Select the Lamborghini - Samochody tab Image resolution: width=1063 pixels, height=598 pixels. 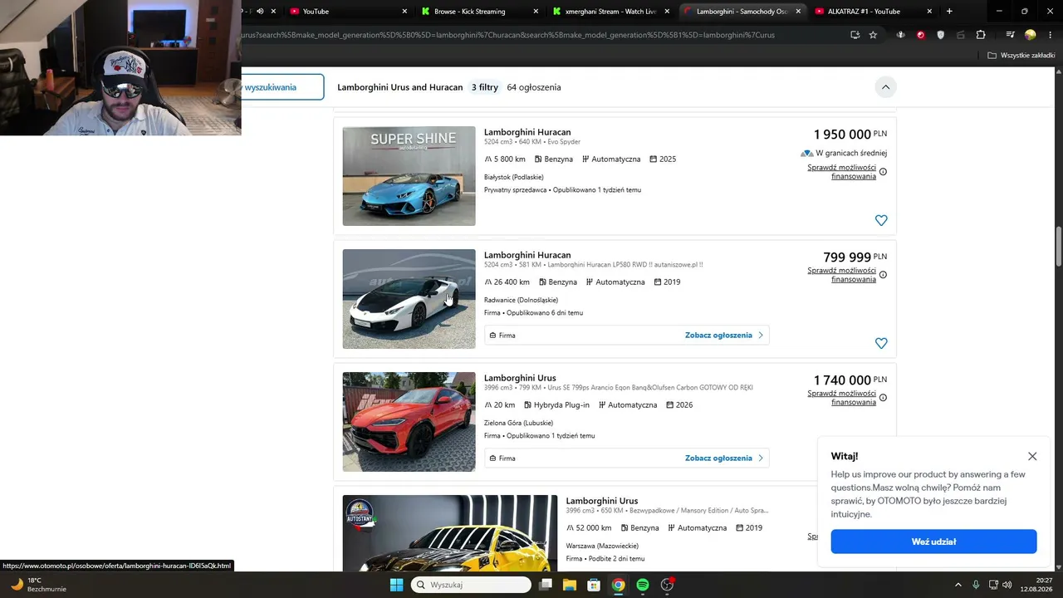(x=742, y=12)
